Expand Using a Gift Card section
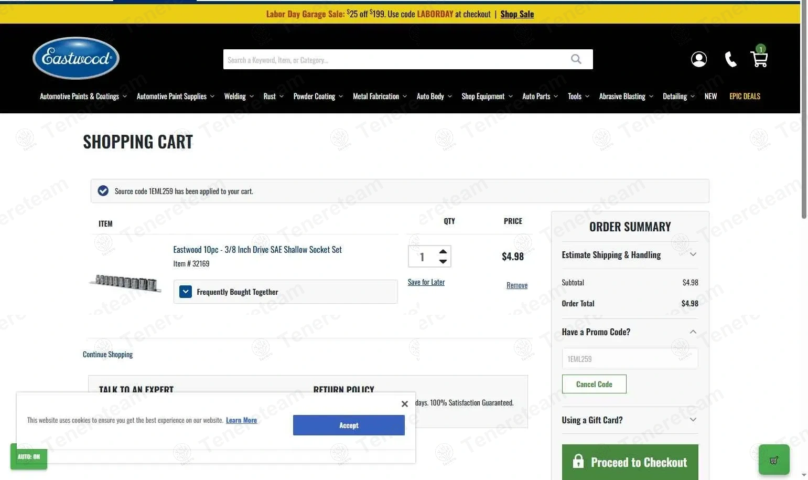 (693, 420)
